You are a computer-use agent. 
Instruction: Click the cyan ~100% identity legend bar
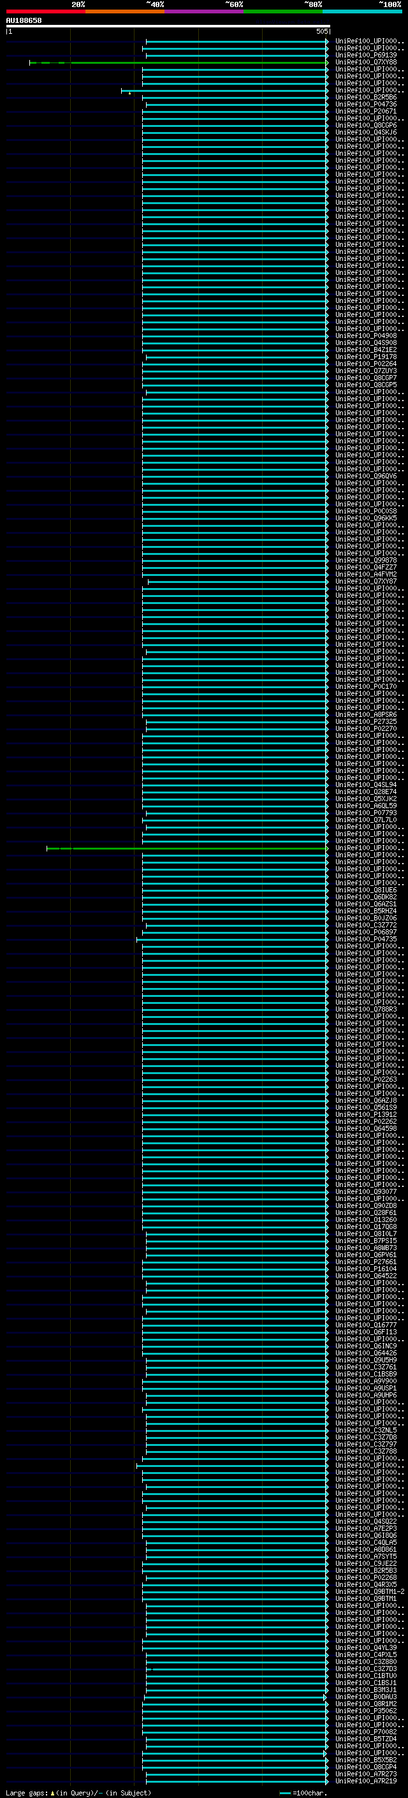(363, 11)
